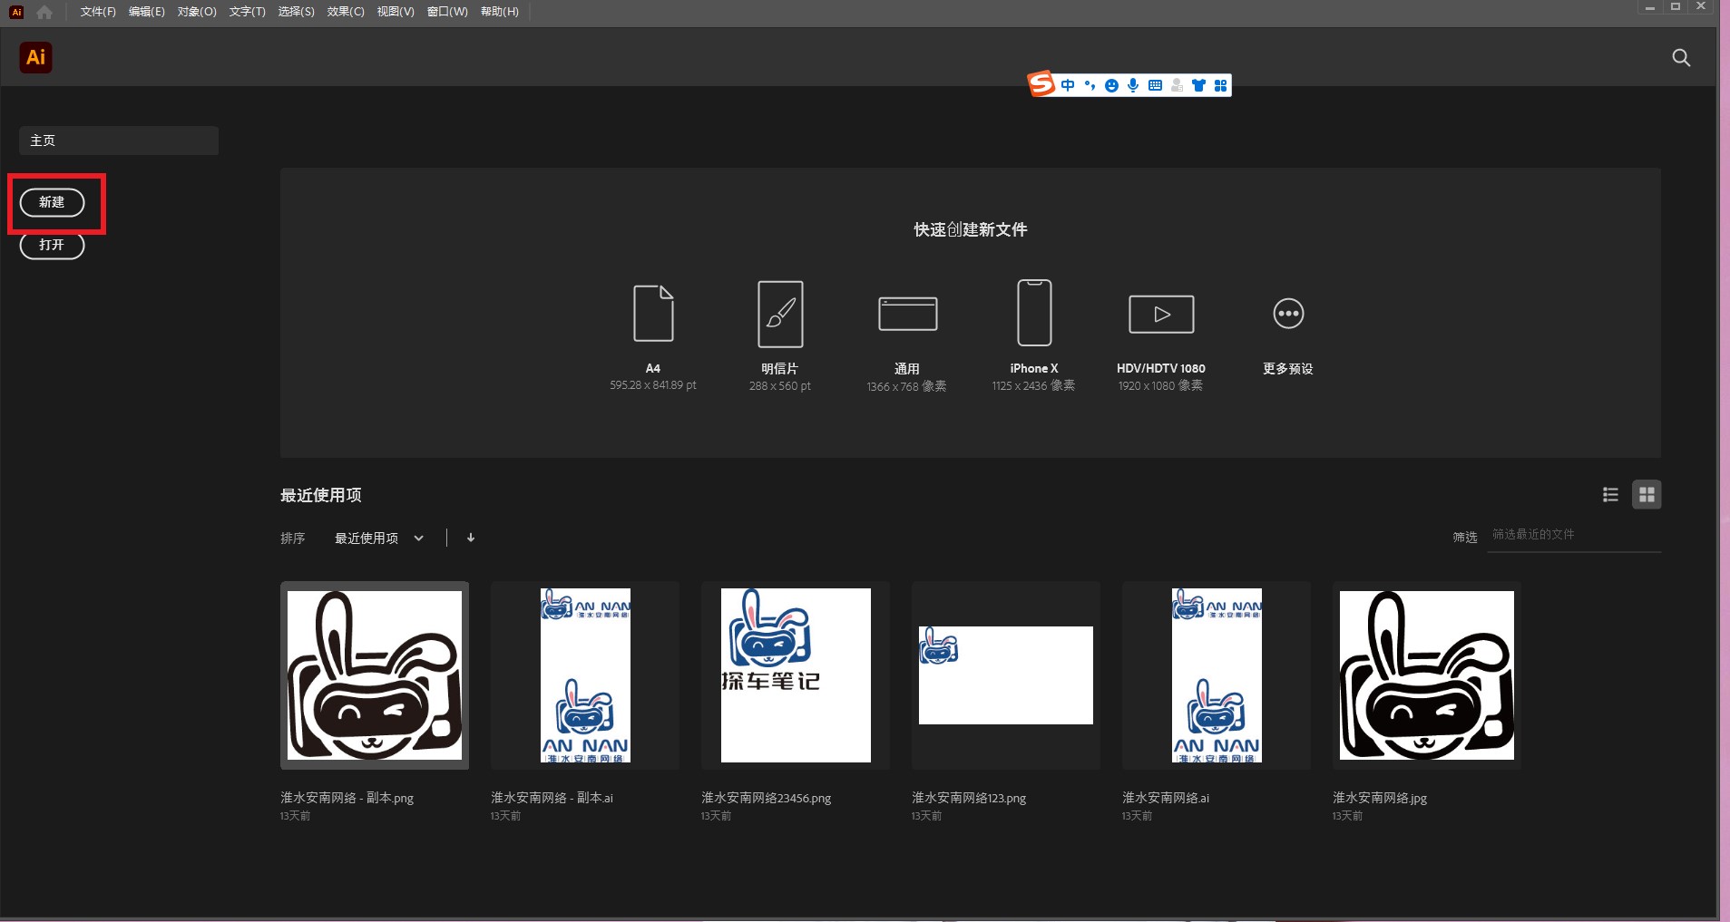This screenshot has height=922, width=1730.
Task: Open the 帮助(H) menu
Action: (x=500, y=12)
